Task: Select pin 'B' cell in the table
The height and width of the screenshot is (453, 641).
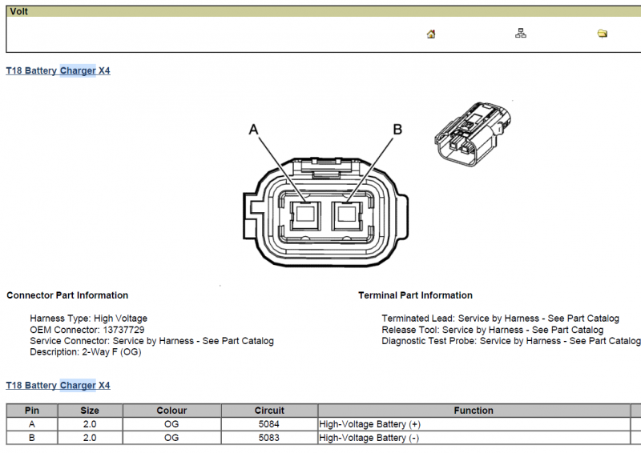Action: click(x=32, y=438)
